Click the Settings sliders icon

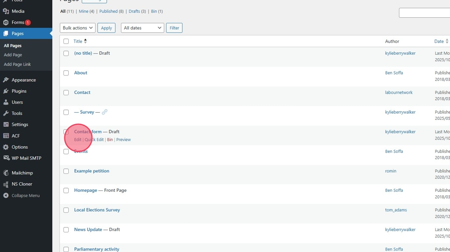point(6,125)
